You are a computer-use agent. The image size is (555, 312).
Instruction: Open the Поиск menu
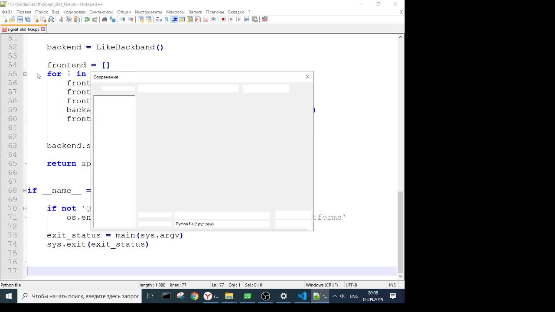point(41,12)
